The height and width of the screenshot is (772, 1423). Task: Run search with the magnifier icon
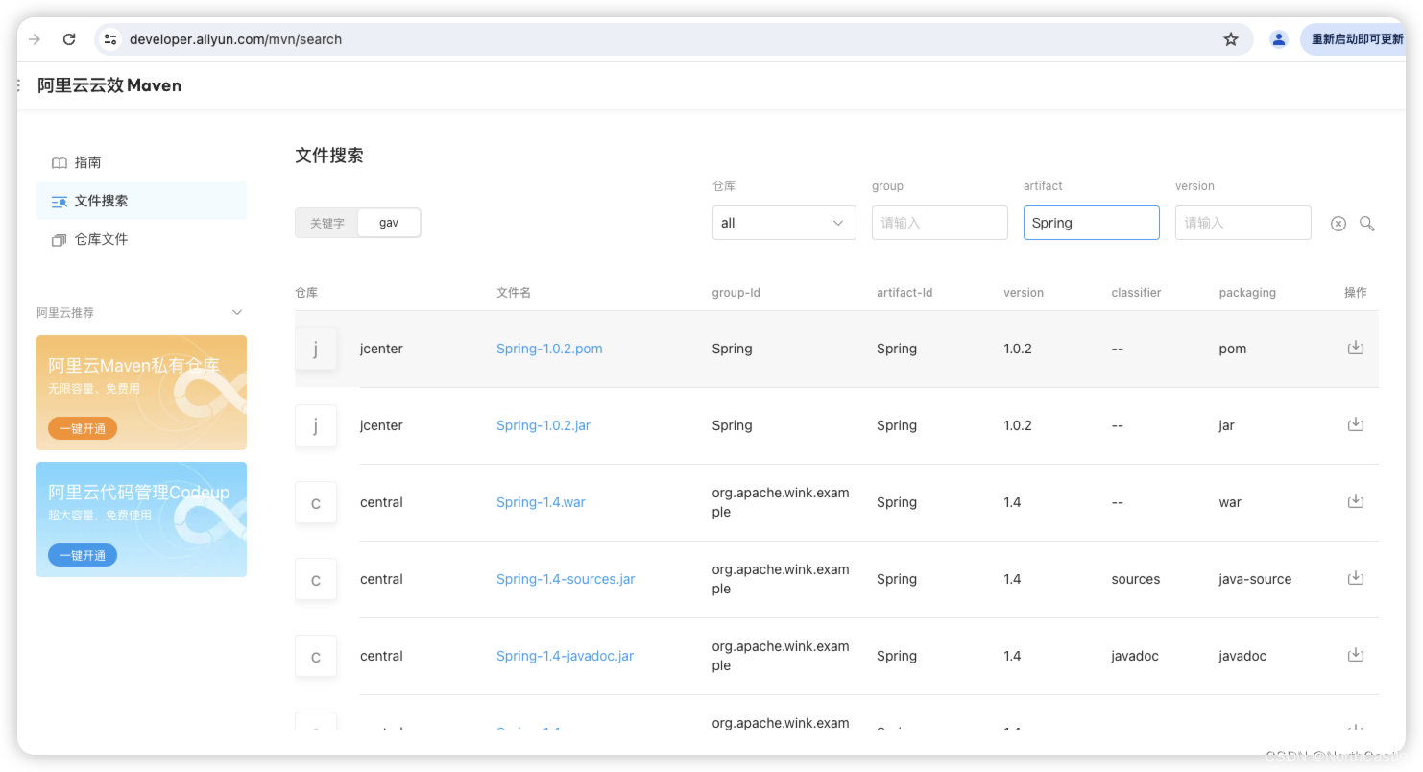click(x=1367, y=224)
